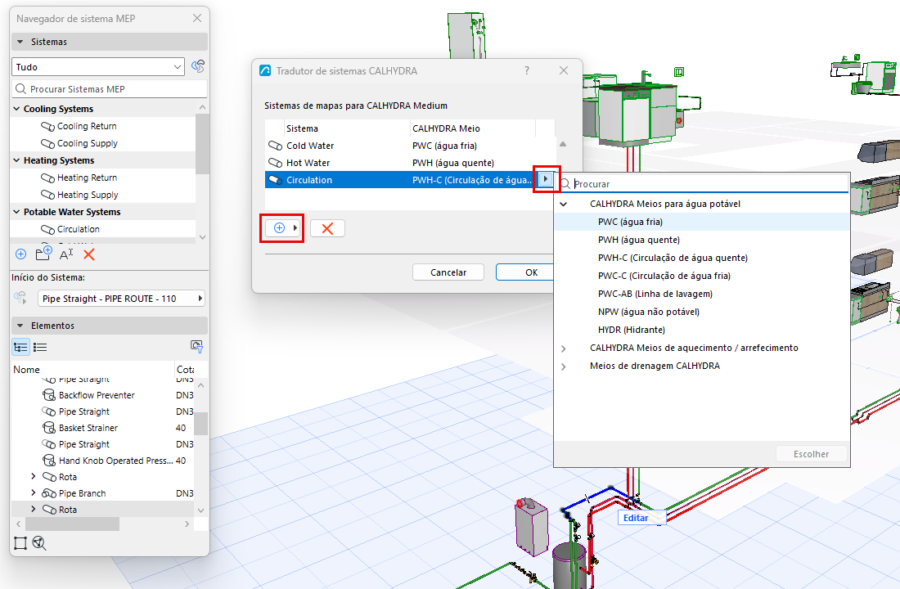Screen dimensions: 900x589
Task: Select the Cold Water row in mapping table
Action: 410,146
